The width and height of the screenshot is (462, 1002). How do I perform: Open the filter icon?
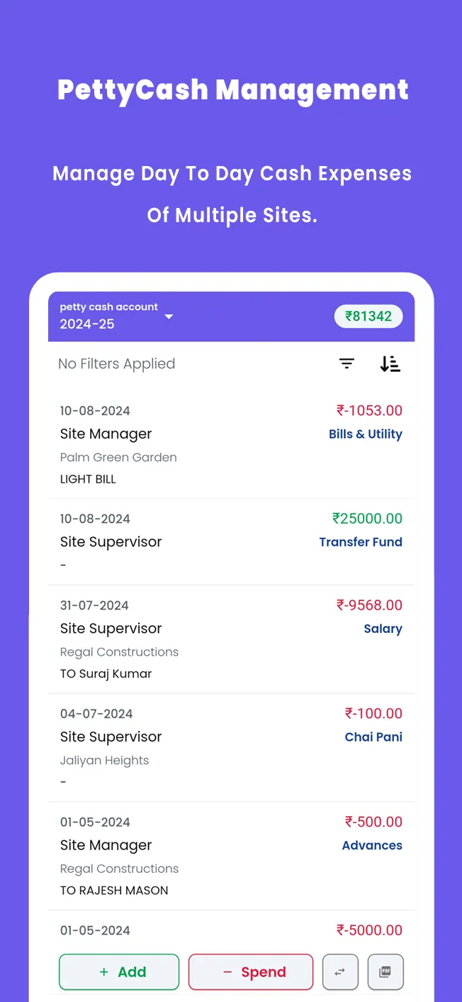click(x=346, y=363)
